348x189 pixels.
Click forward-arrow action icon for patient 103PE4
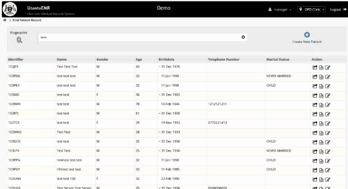315,86
